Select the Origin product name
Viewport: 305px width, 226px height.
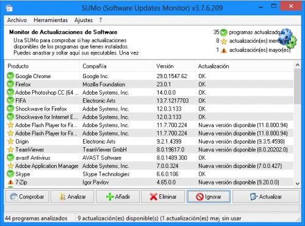[22, 142]
